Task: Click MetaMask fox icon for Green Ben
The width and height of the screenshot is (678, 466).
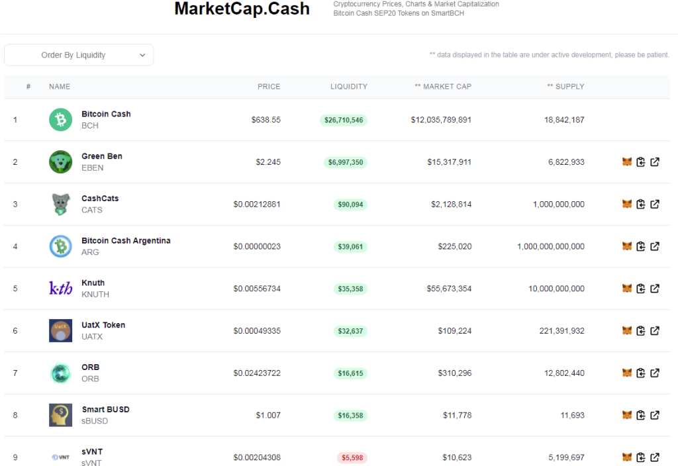Action: [626, 162]
